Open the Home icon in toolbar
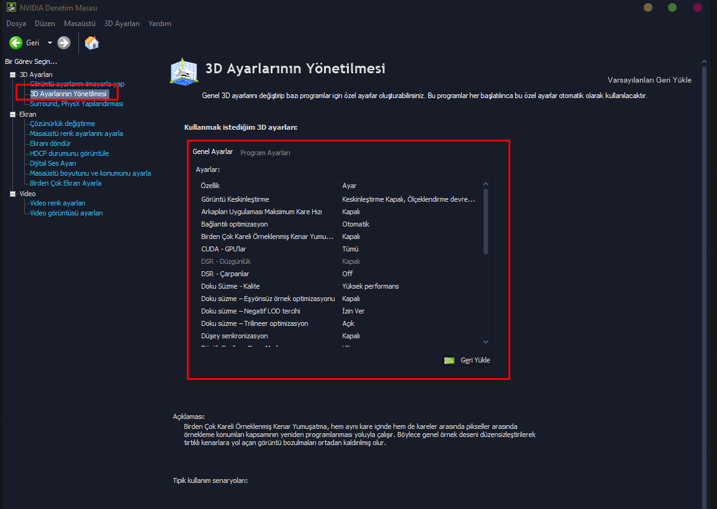Image resolution: width=717 pixels, height=509 pixels. pos(91,43)
